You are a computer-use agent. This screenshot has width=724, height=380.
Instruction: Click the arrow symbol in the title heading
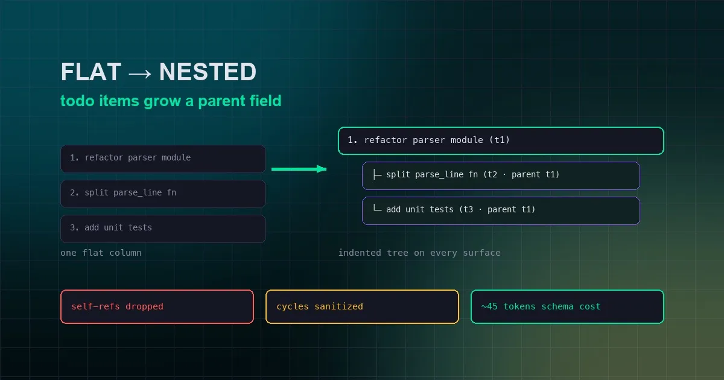coord(140,73)
